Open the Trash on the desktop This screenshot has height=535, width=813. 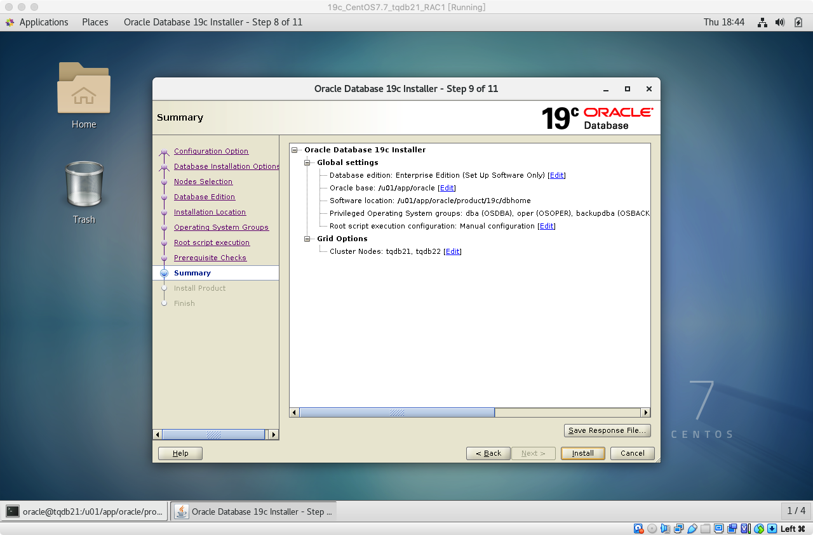[x=84, y=192]
